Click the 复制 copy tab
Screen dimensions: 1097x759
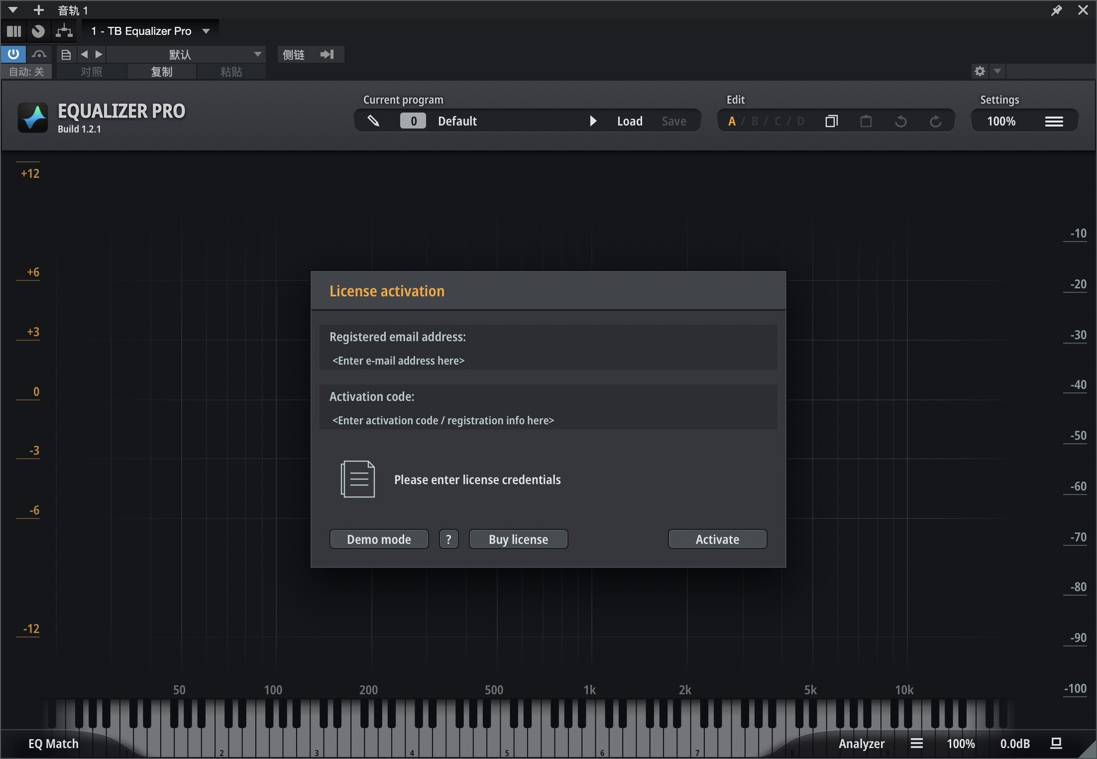click(x=162, y=71)
